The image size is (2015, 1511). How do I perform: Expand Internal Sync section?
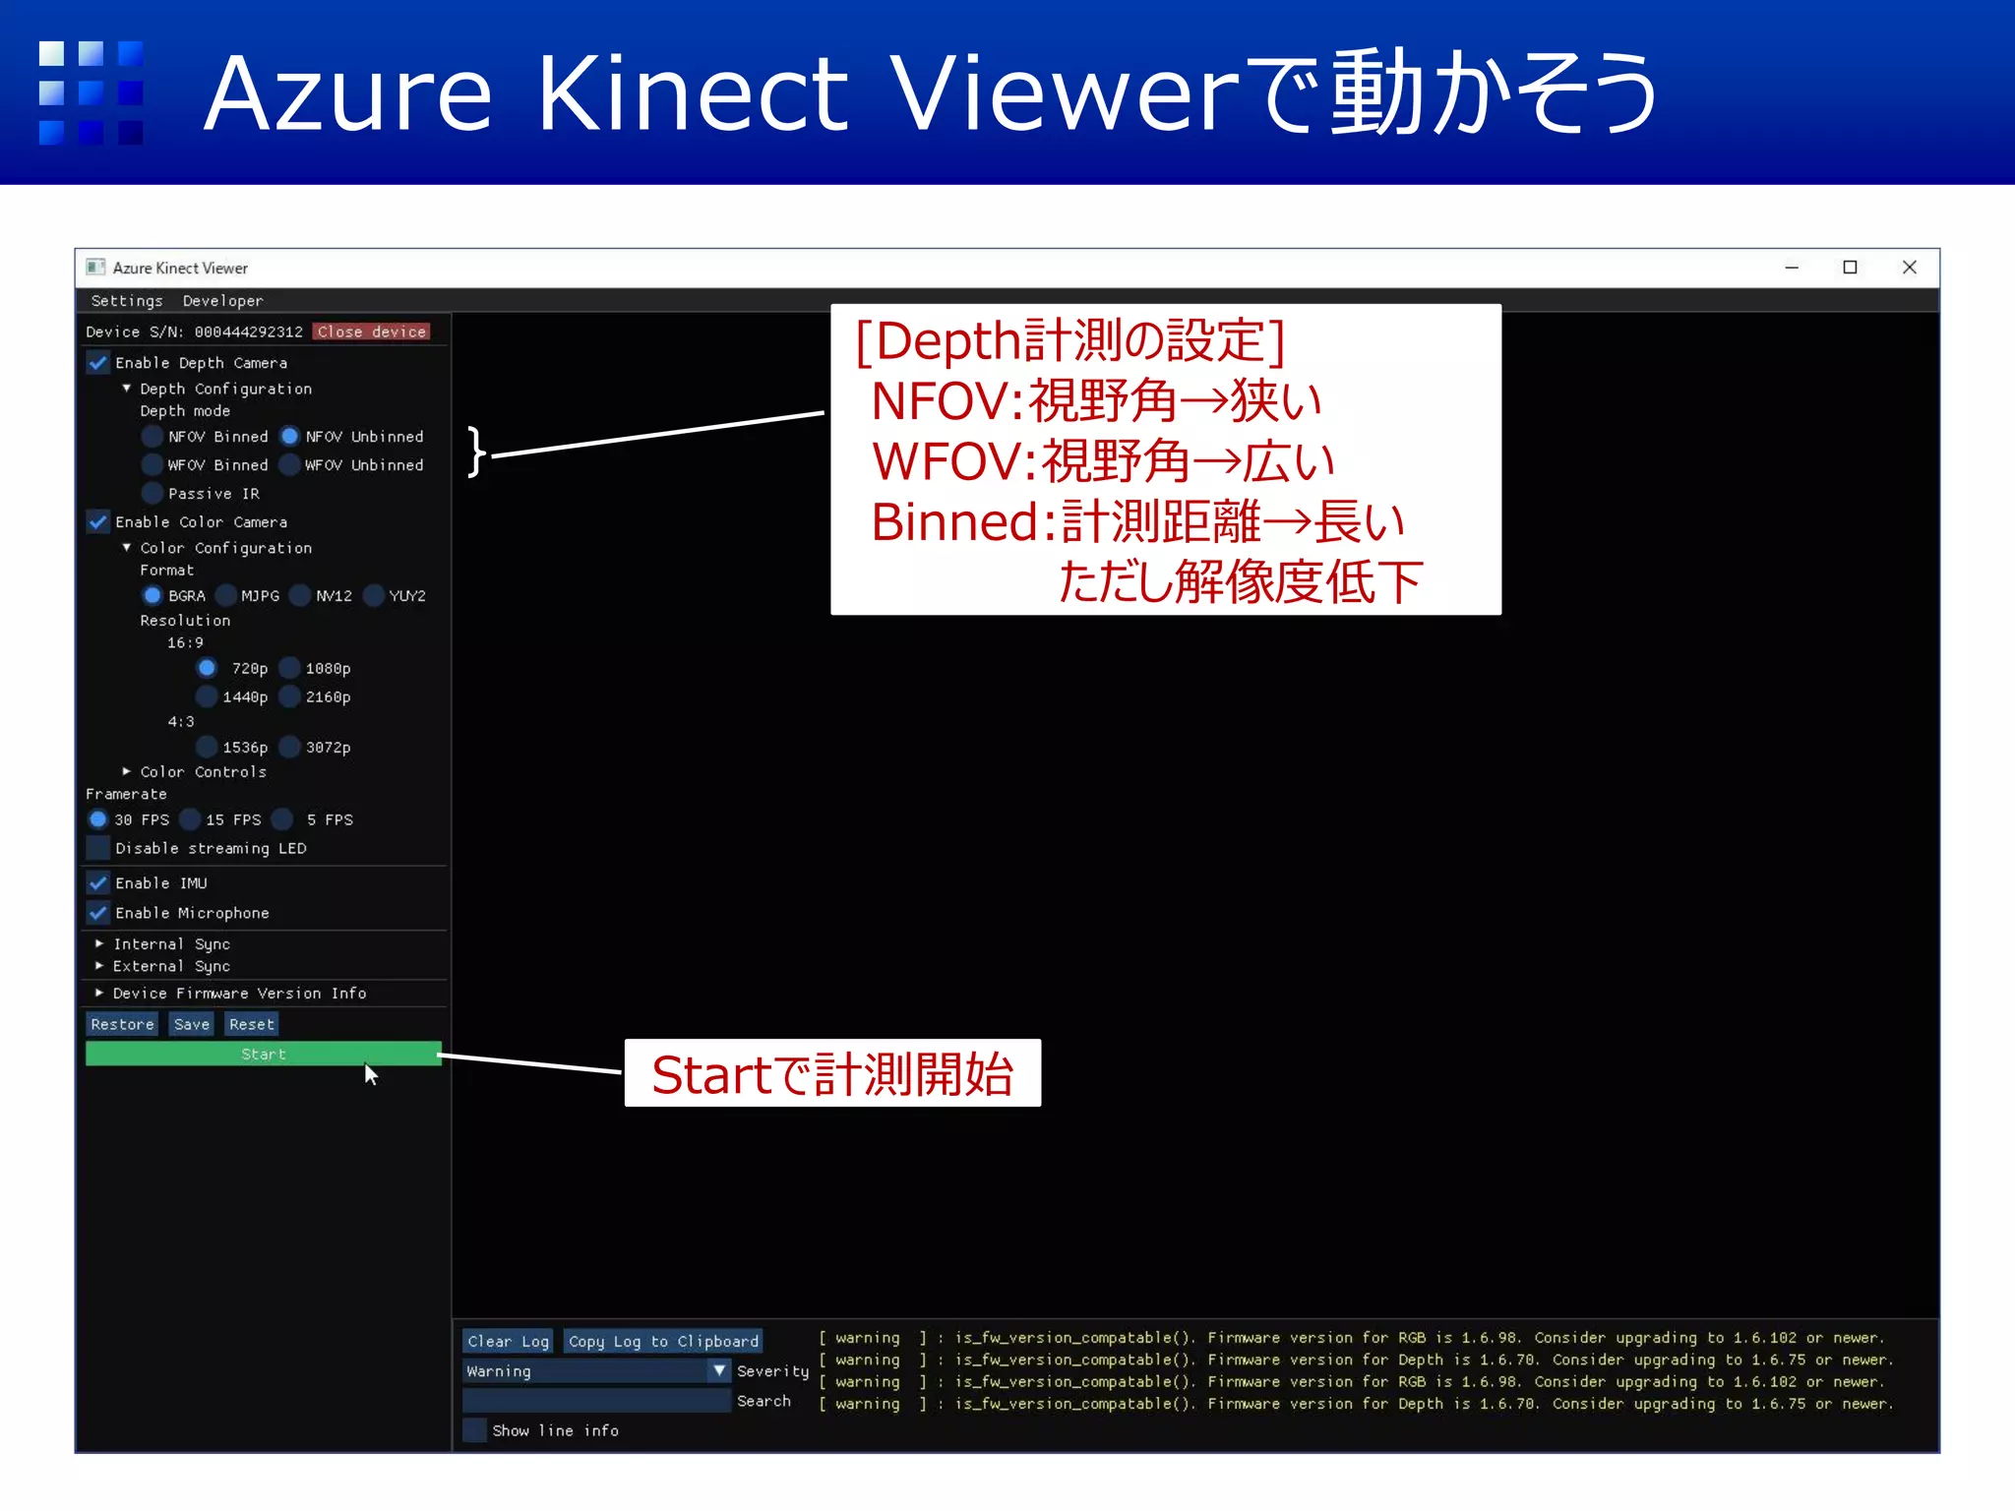pos(99,944)
